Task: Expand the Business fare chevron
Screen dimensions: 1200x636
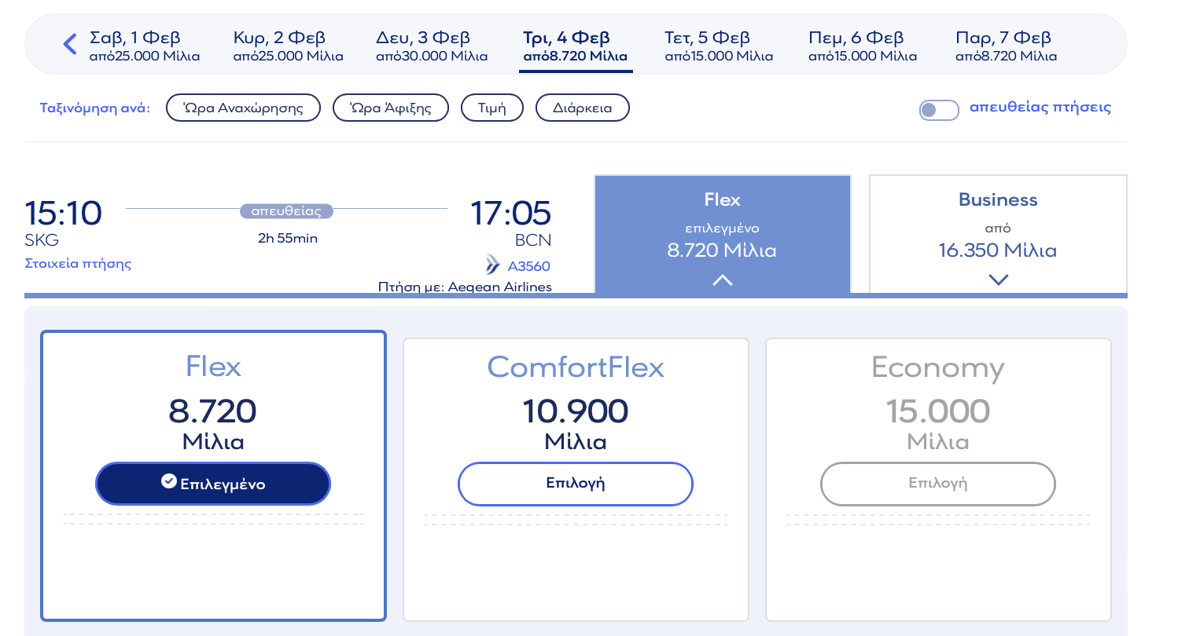Action: pos(998,280)
